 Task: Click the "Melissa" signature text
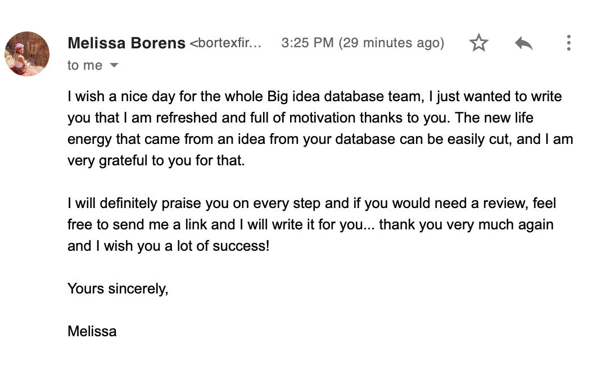[x=92, y=331]
